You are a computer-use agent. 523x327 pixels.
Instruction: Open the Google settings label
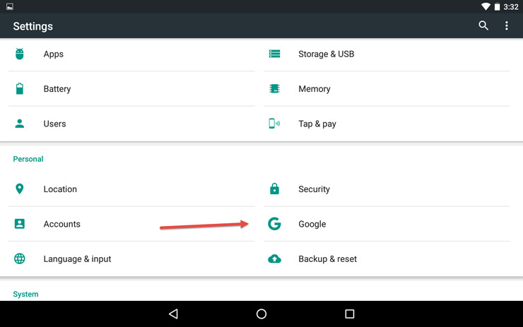pos(312,224)
